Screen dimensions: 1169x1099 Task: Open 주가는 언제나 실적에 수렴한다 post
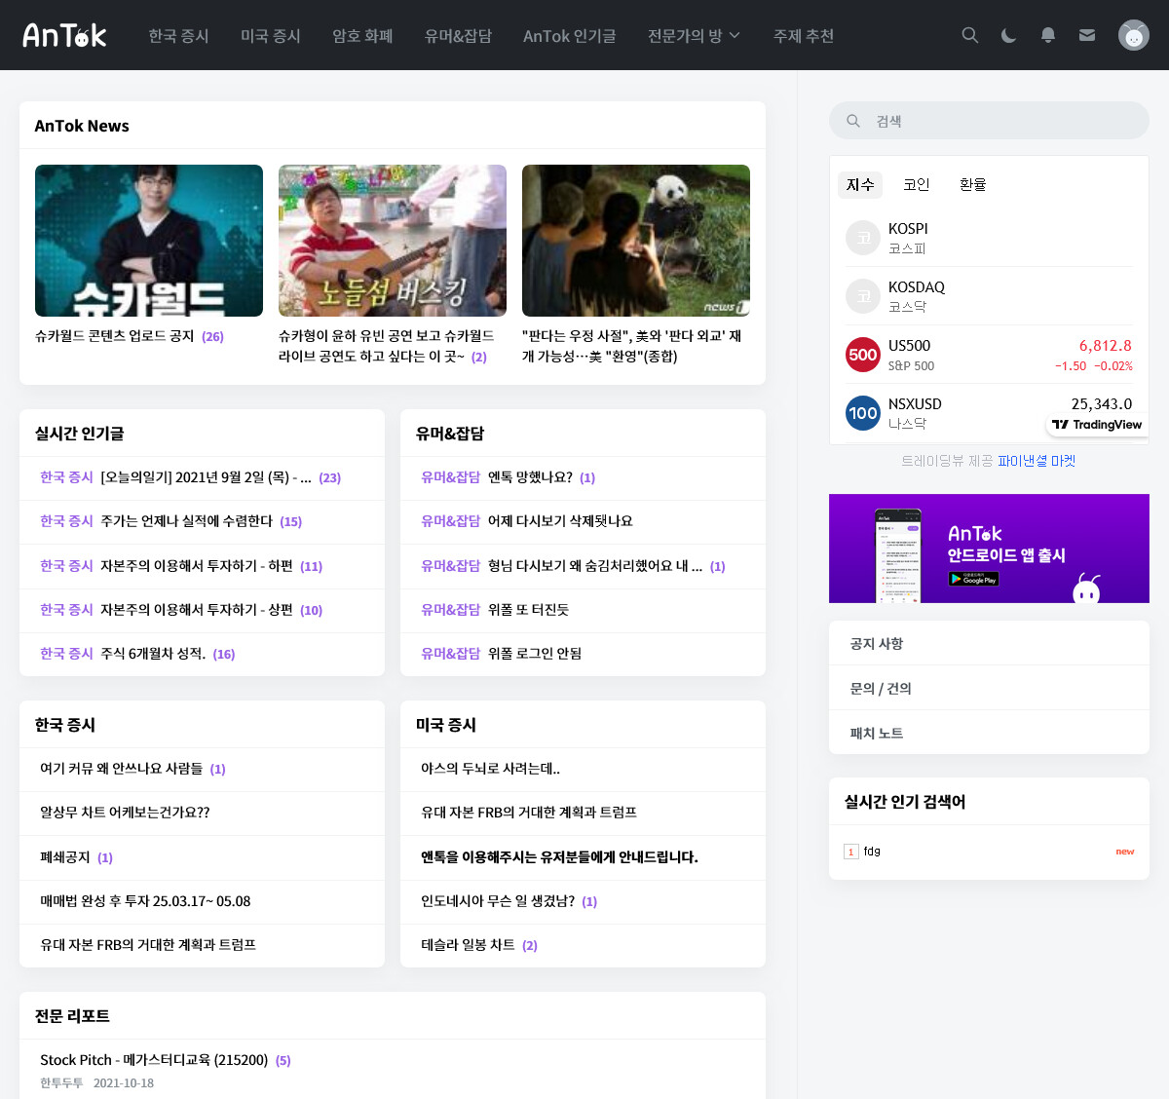click(186, 521)
